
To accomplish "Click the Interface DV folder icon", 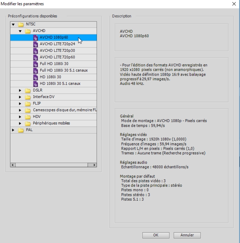I will pos(28,97).
